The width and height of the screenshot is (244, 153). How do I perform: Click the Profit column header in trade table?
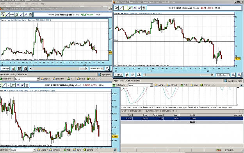pyautogui.click(x=187, y=115)
